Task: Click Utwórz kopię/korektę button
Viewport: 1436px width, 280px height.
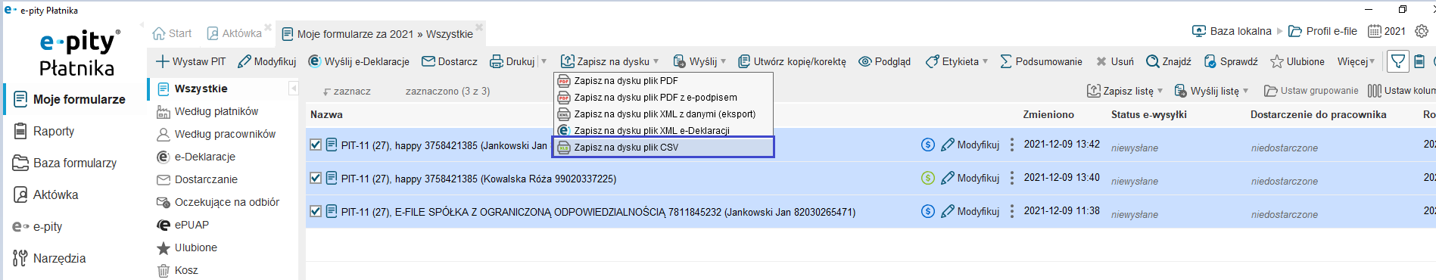Action: coord(792,61)
